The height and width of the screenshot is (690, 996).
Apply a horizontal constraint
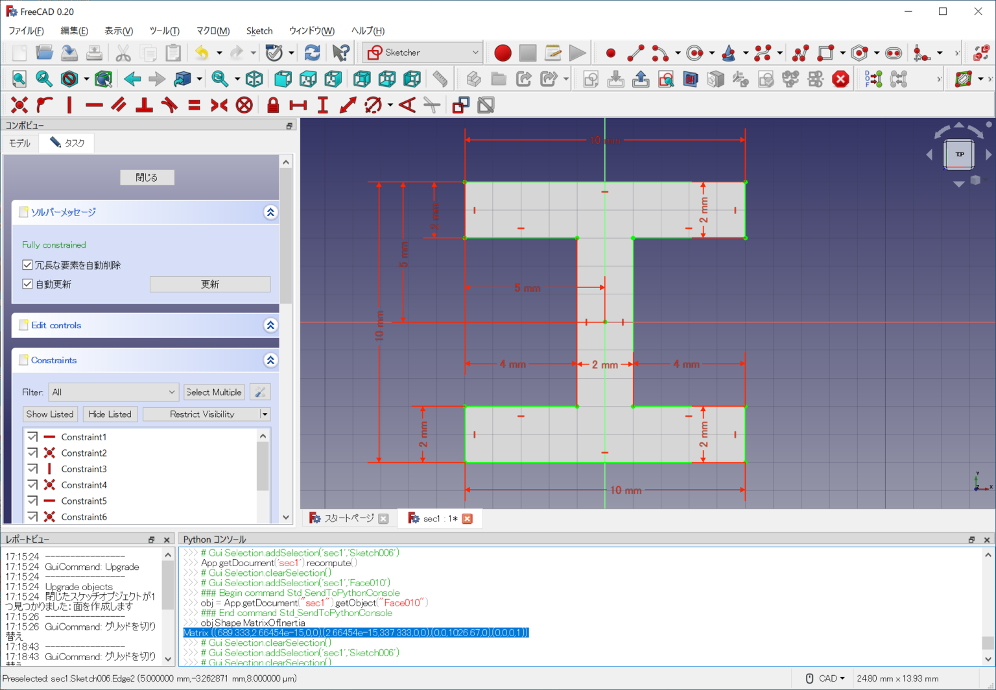click(x=94, y=104)
